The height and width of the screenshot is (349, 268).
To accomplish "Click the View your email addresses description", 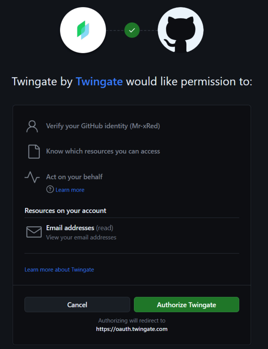I will coord(81,237).
